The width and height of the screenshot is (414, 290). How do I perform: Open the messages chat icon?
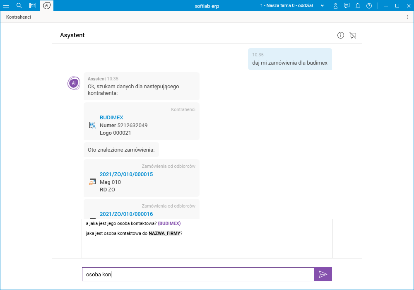[x=347, y=6]
